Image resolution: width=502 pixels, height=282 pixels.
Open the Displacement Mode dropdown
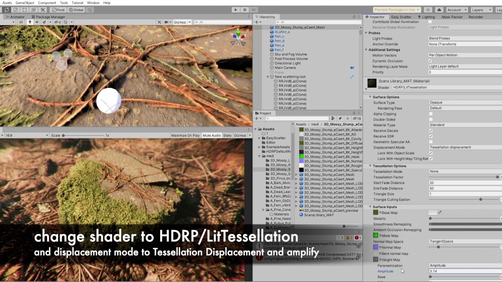coord(465,147)
